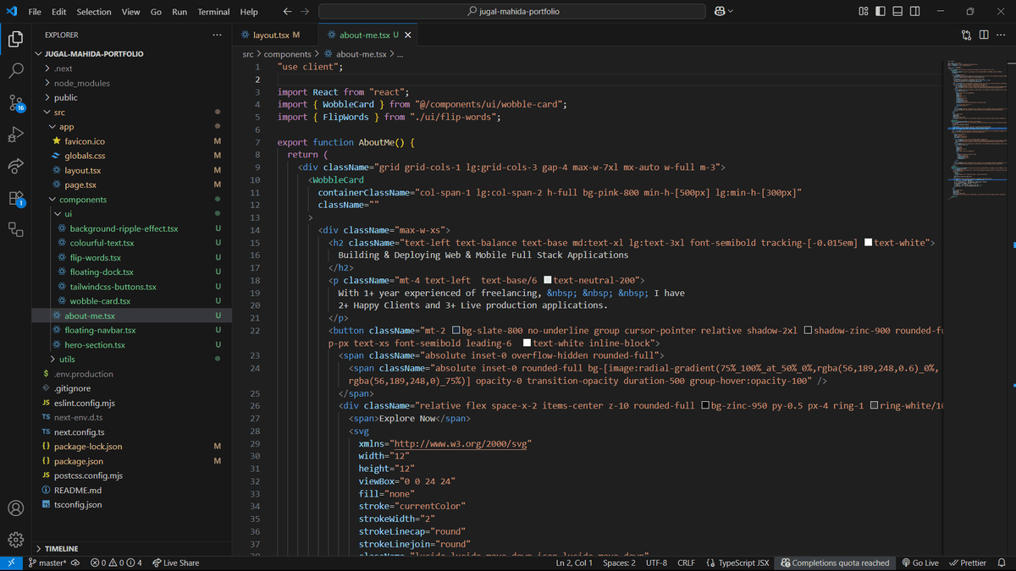Open editor More Actions ellipsis
1016x571 pixels.
click(1002, 35)
